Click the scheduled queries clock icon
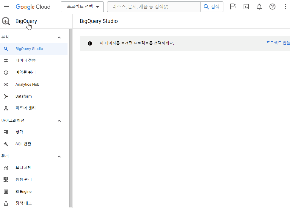This screenshot has height=208, width=290. [x=6, y=73]
